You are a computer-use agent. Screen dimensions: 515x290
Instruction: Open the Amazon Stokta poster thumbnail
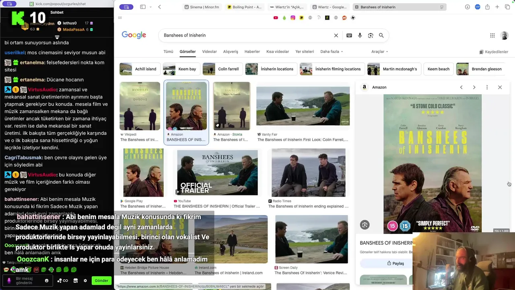point(231,106)
